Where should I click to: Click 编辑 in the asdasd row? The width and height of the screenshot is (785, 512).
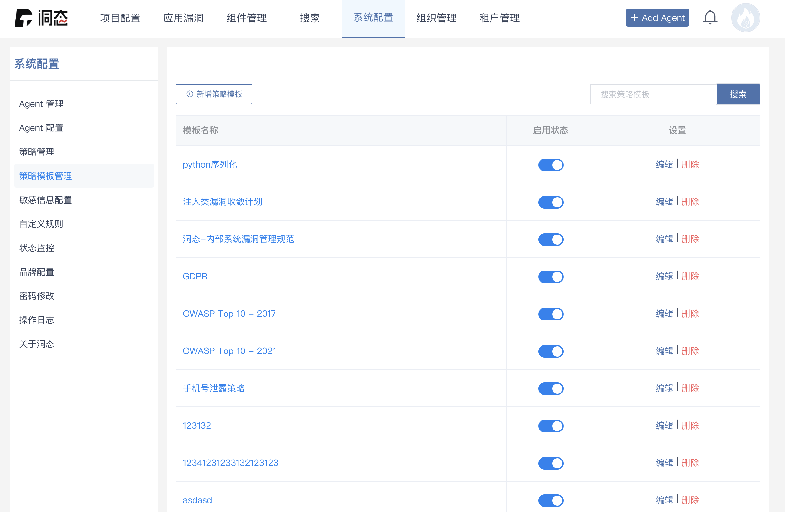[x=664, y=500]
